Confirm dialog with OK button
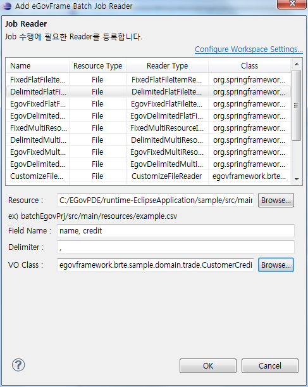Viewport: 308px width, 387px height. [x=208, y=365]
